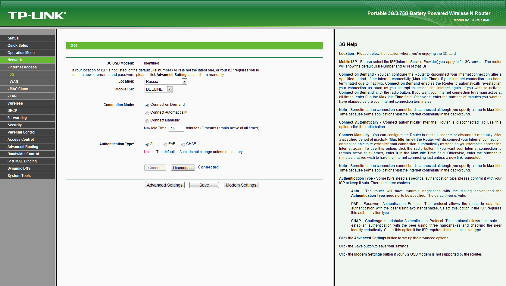The width and height of the screenshot is (506, 286).
Task: Select Connect on Demand radio button
Action: (147, 105)
